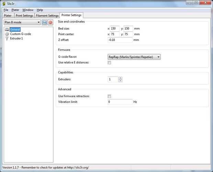Open Extruder 1 settings page
The width and height of the screenshot is (213, 172).
point(16,39)
